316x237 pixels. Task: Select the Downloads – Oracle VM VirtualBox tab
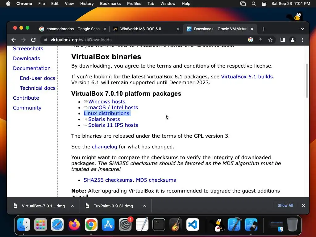220,29
